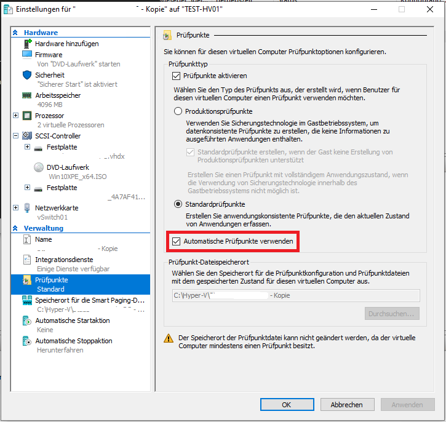Expand the Prozessor tree node
This screenshot has width=446, height=422.
point(16,116)
